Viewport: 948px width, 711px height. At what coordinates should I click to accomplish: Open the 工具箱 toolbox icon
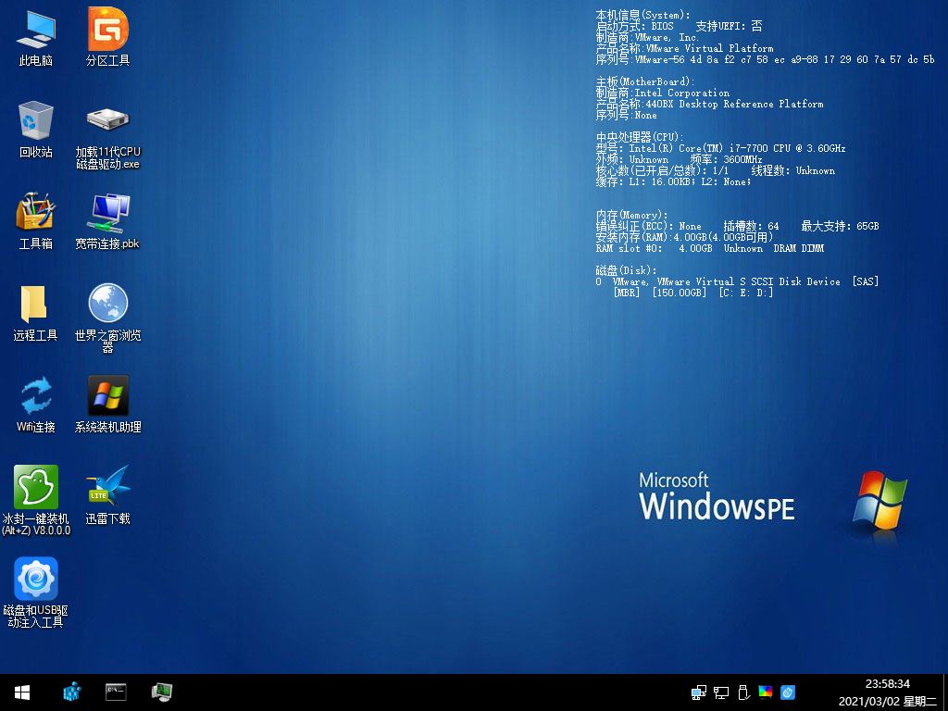tap(36, 220)
